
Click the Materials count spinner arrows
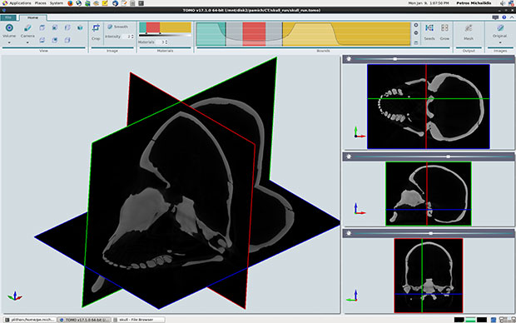166,42
